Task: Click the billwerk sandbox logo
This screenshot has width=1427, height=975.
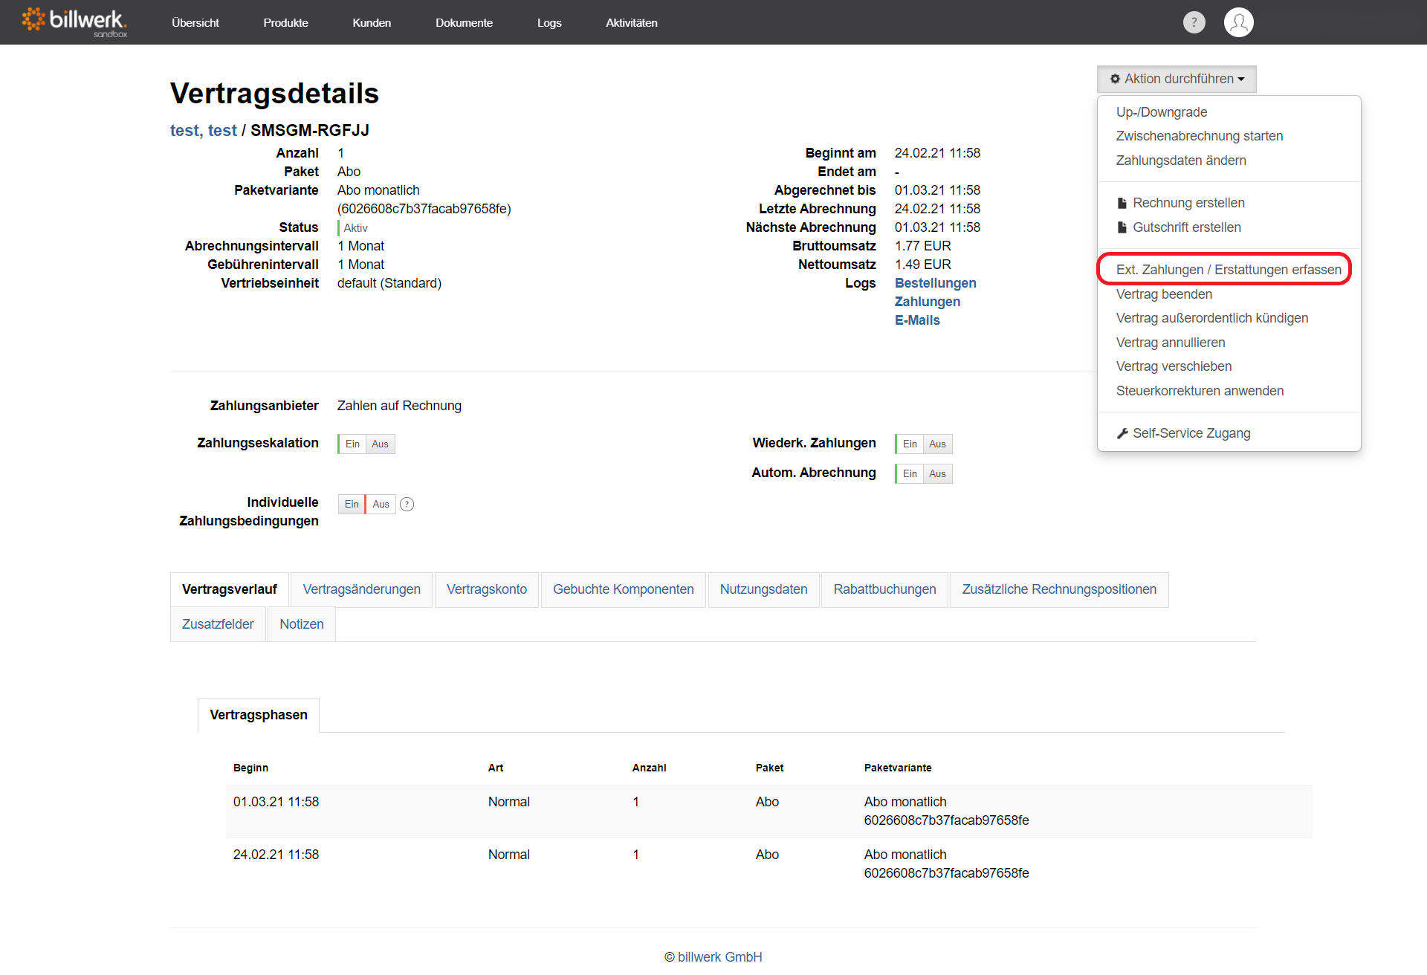Action: (x=74, y=22)
